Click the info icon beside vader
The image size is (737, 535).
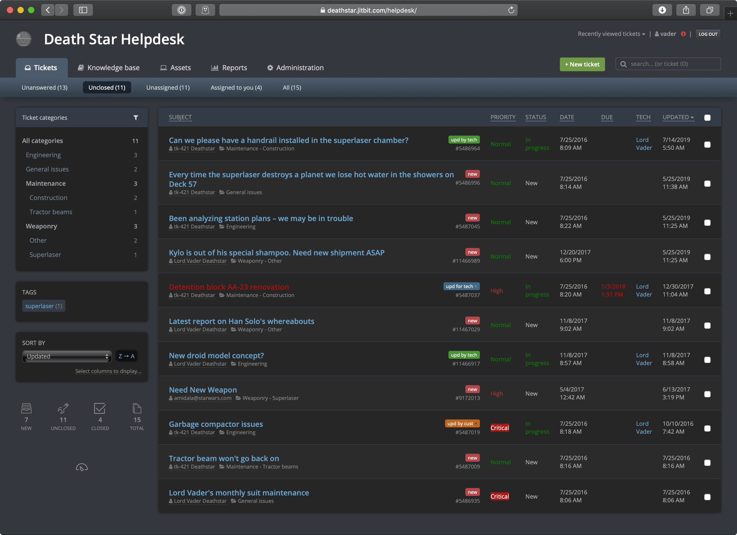tap(684, 34)
